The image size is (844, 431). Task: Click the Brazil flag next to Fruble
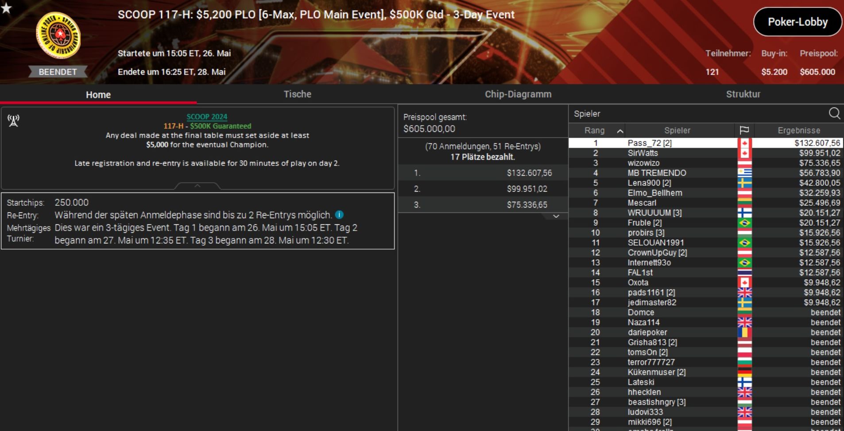pos(744,223)
